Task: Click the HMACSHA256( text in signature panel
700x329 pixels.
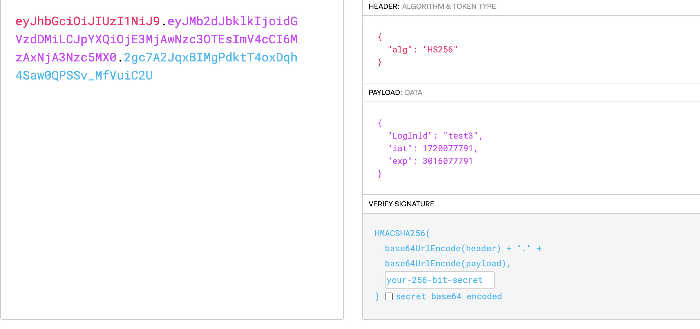Action: coord(402,233)
